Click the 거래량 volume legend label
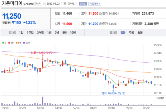Screen dimensions: 166x112 (160, 98)
